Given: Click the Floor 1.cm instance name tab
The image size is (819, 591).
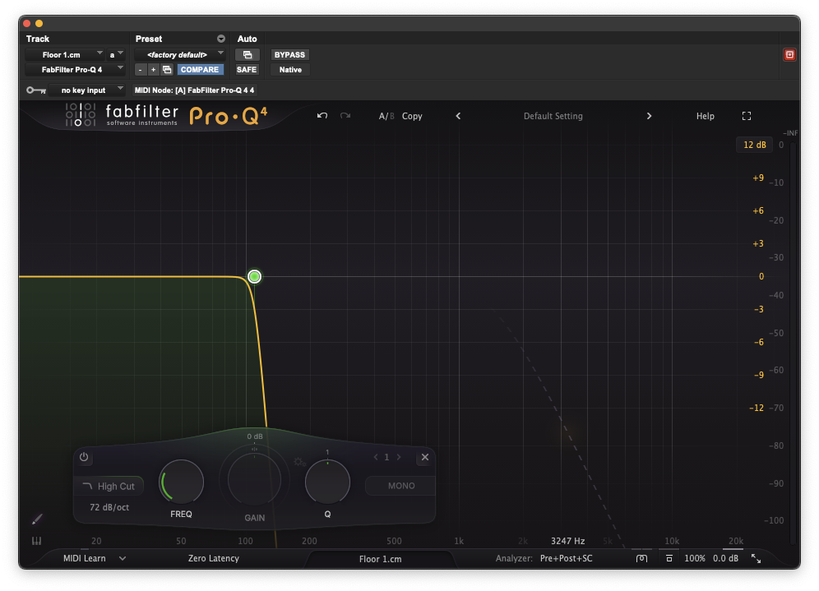Looking at the screenshot, I should 380,559.
